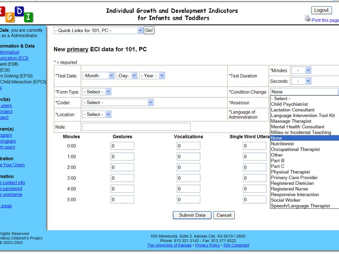The image size is (339, 254).
Task: Choose Social Worker from the list
Action: coord(305,200)
